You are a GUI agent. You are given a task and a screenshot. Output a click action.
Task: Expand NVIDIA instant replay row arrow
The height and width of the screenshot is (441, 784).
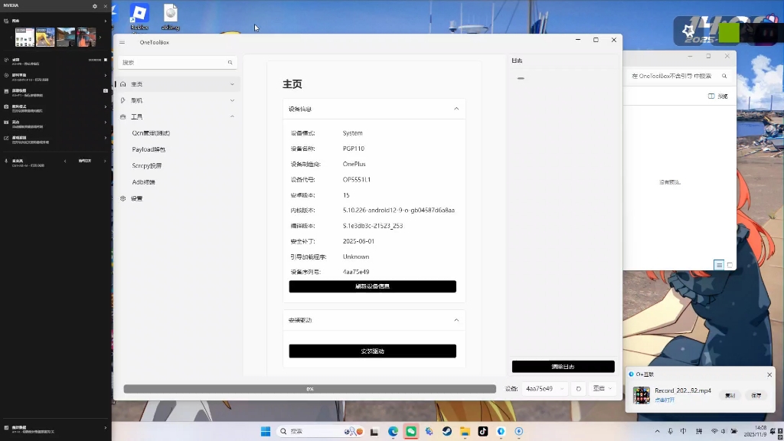[105, 76]
